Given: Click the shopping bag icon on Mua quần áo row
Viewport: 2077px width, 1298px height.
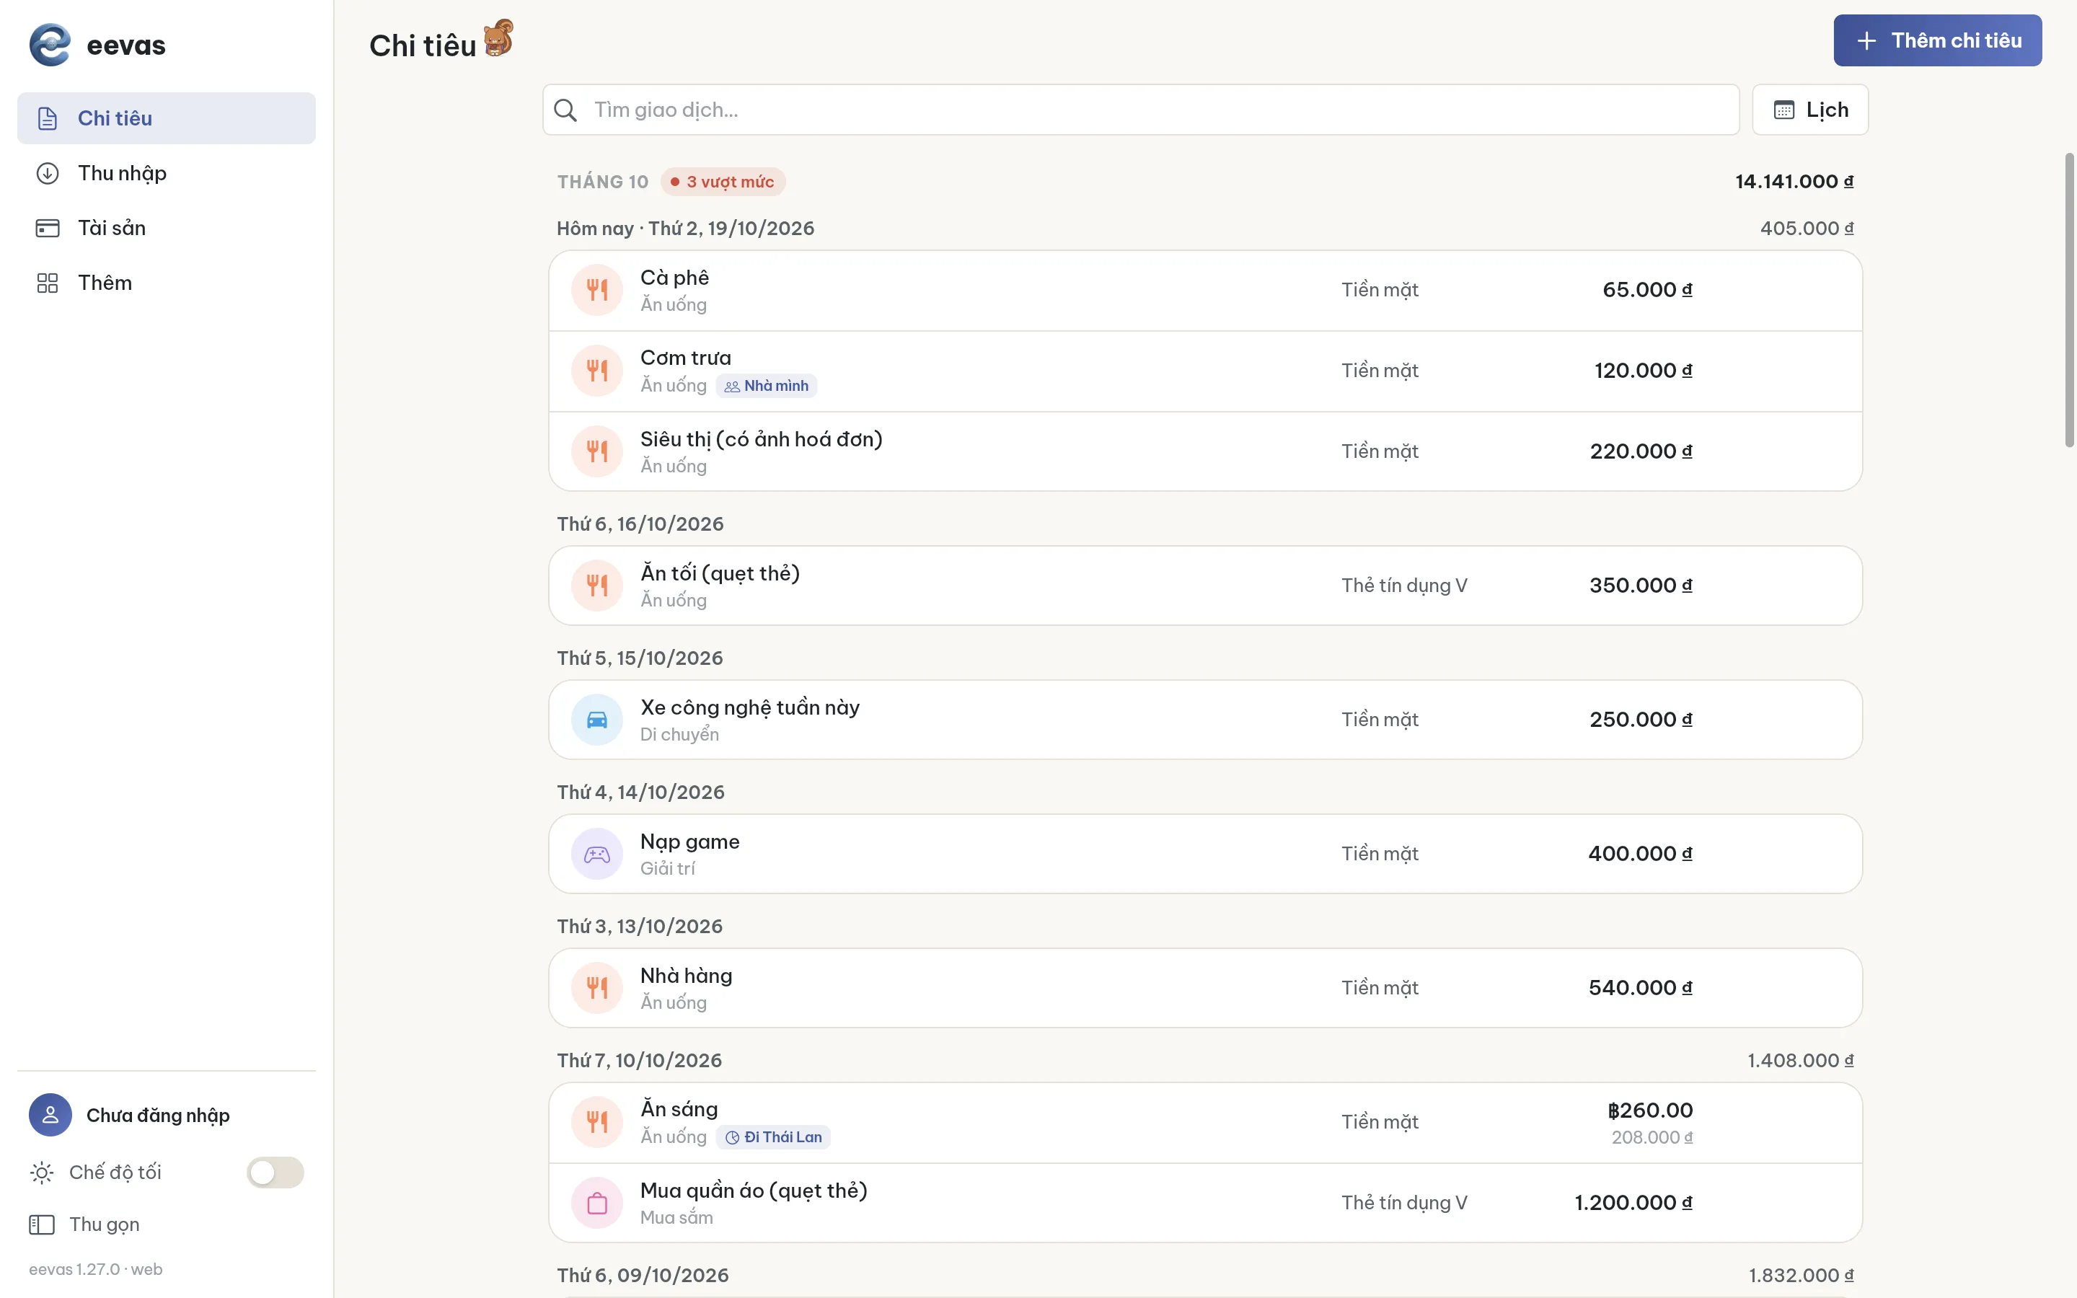Looking at the screenshot, I should pos(597,1203).
